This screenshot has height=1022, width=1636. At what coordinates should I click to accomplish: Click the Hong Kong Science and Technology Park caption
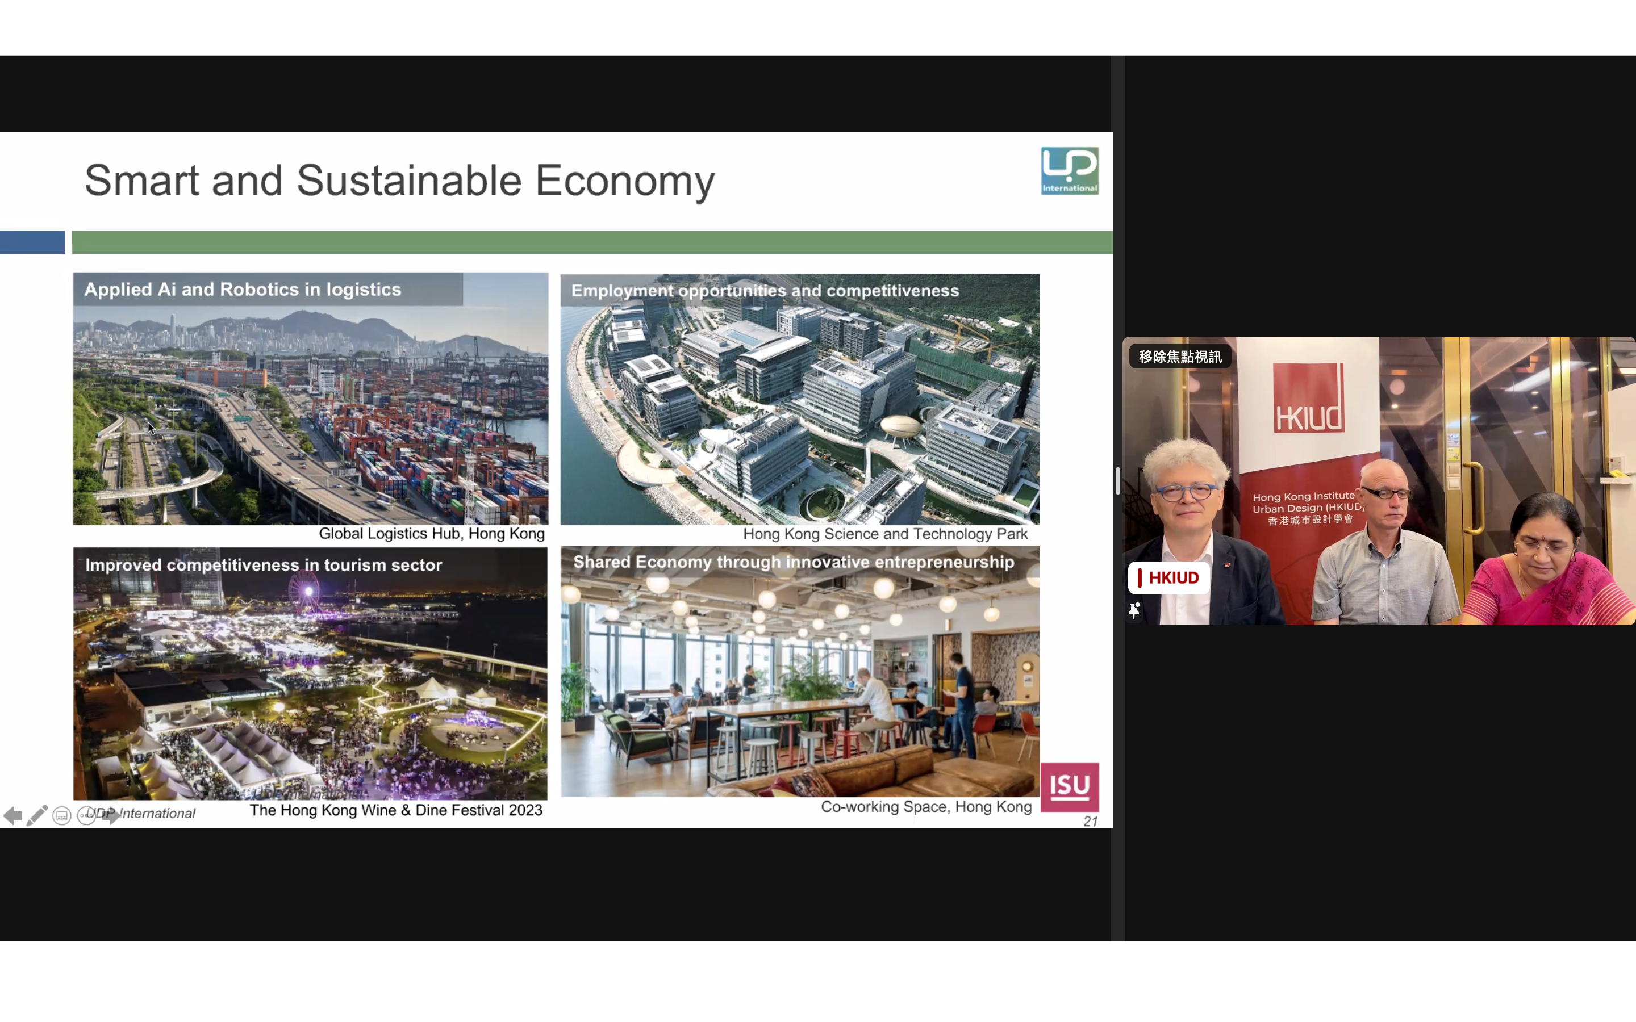pos(885,534)
